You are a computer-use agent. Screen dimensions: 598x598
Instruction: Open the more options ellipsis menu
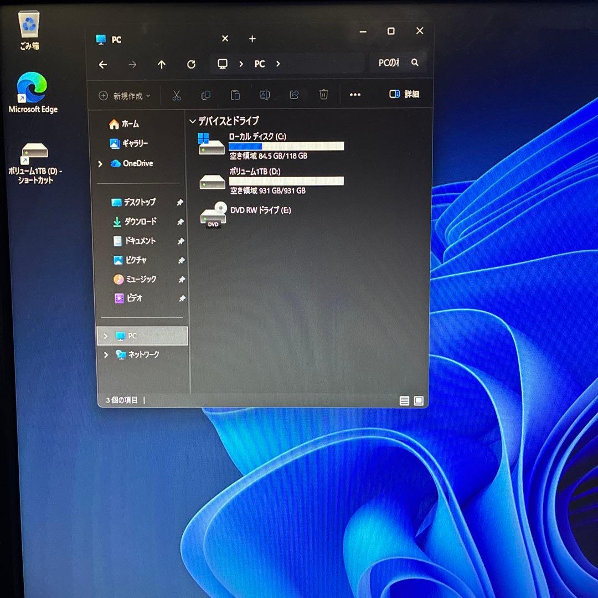pos(355,95)
